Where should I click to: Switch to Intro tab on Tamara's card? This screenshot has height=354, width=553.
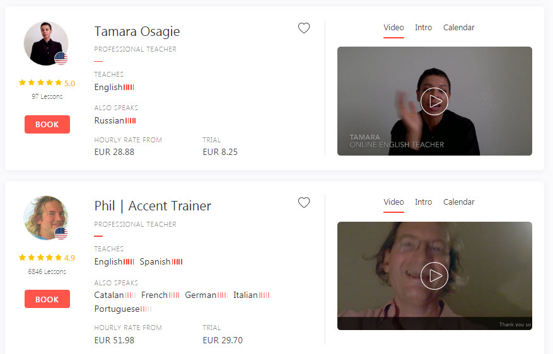[423, 28]
